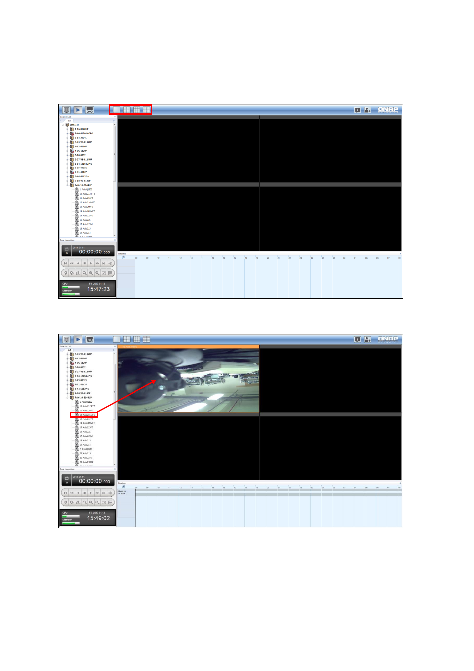Switch to playback mode in upper window
474x671 pixels.
(x=78, y=110)
